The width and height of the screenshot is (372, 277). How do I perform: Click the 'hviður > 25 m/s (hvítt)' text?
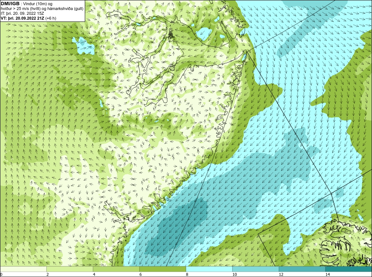pos(20,9)
